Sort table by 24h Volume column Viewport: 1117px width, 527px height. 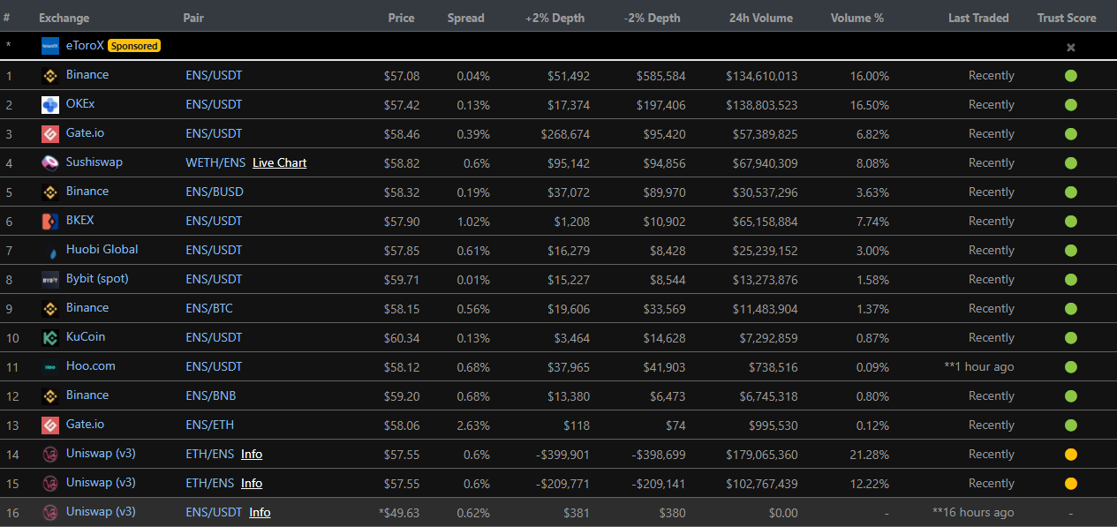pyautogui.click(x=760, y=18)
